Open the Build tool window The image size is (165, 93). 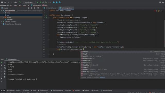click(x=33, y=91)
